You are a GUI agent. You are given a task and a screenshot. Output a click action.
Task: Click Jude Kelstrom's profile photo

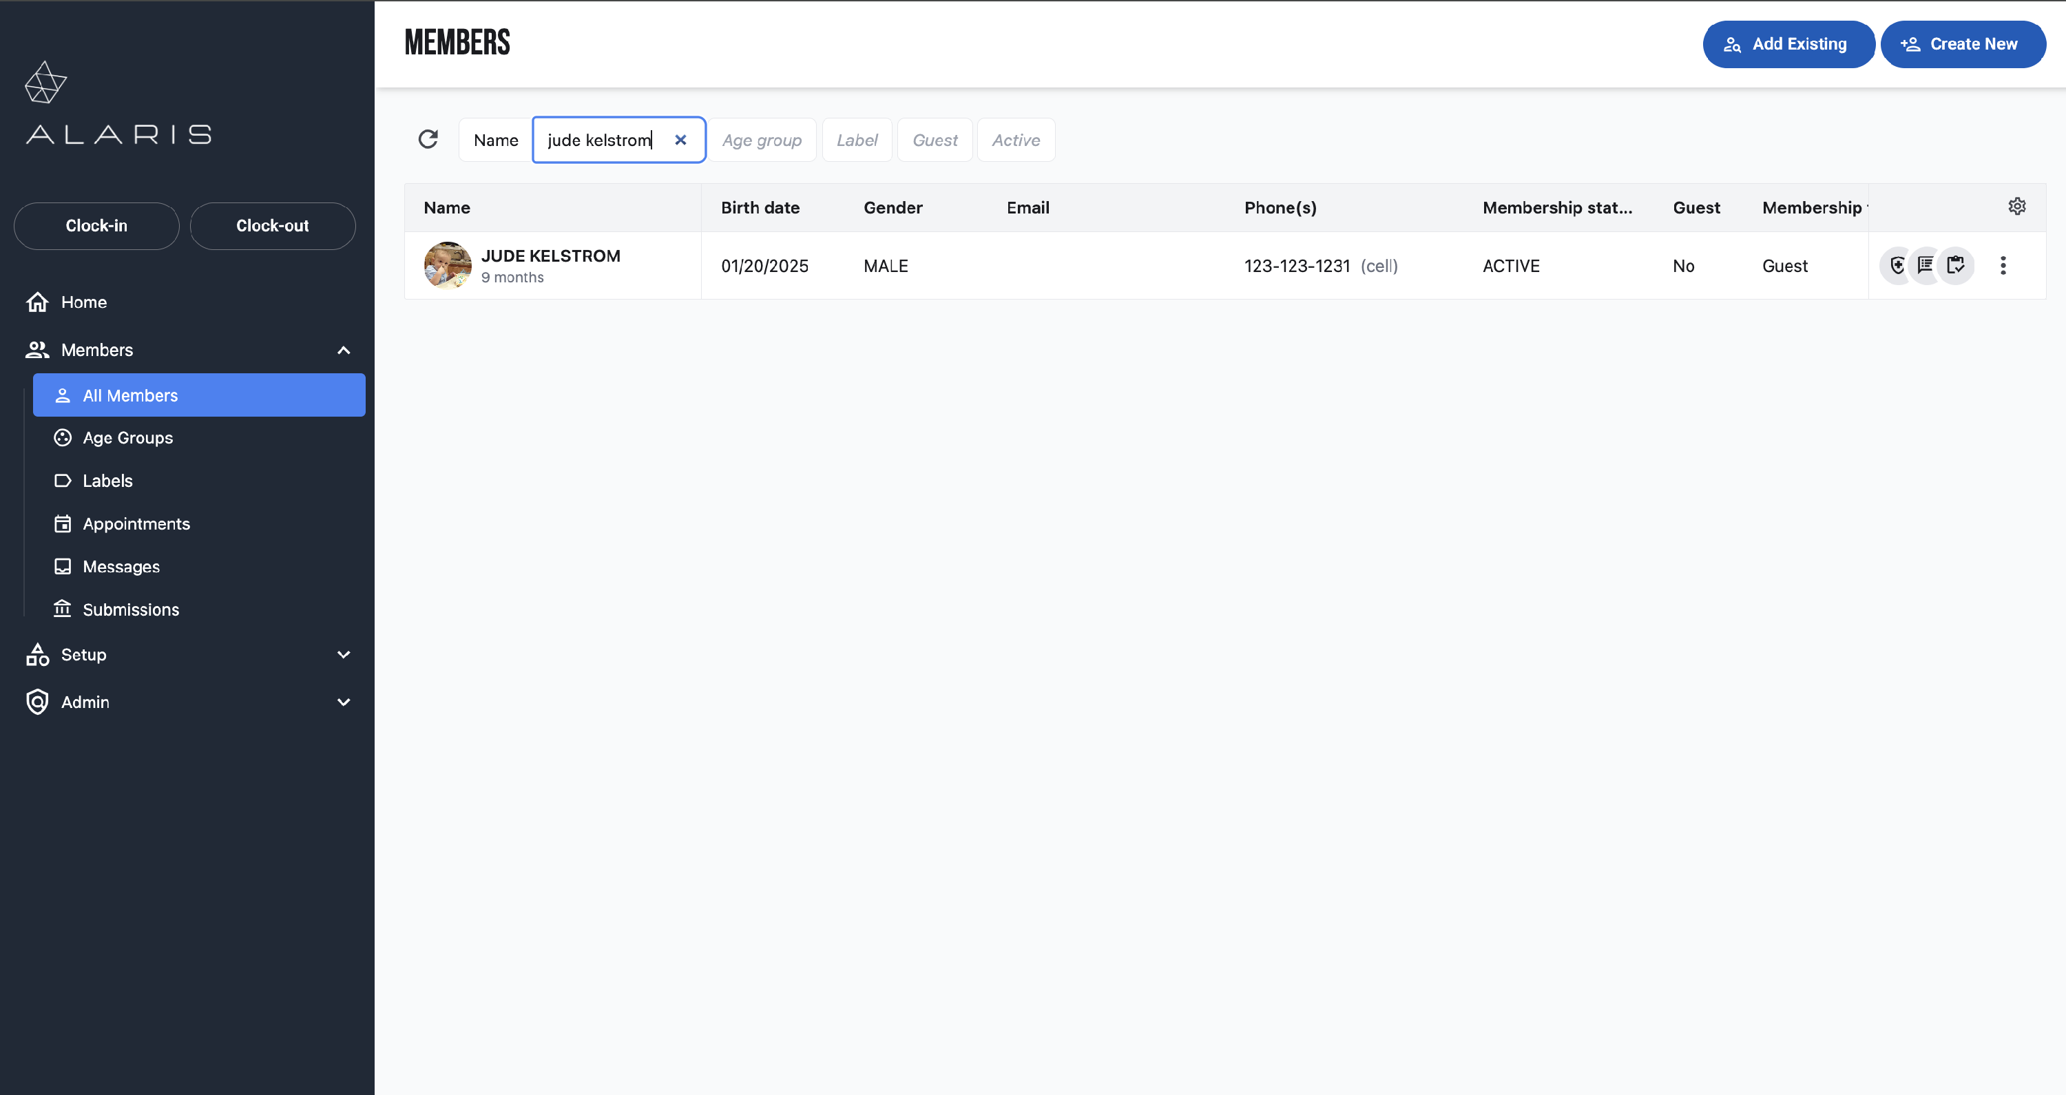(448, 266)
